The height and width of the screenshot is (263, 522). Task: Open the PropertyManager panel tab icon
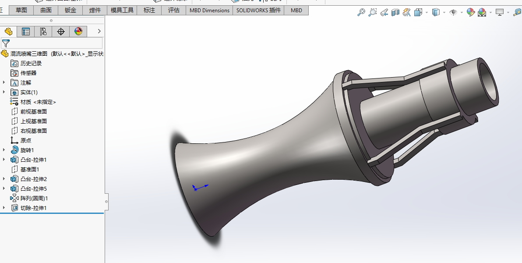(26, 32)
